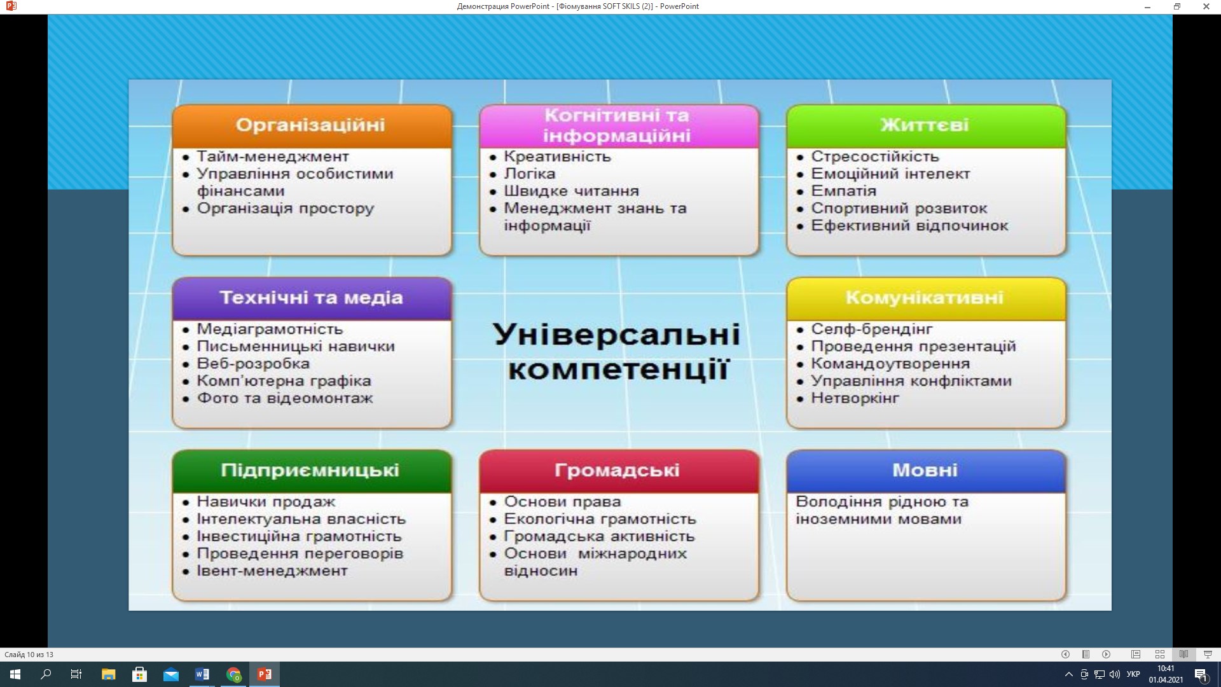Click the 'Фото та відеомонтаж' bullet
Image resolution: width=1221 pixels, height=687 pixels.
click(285, 398)
